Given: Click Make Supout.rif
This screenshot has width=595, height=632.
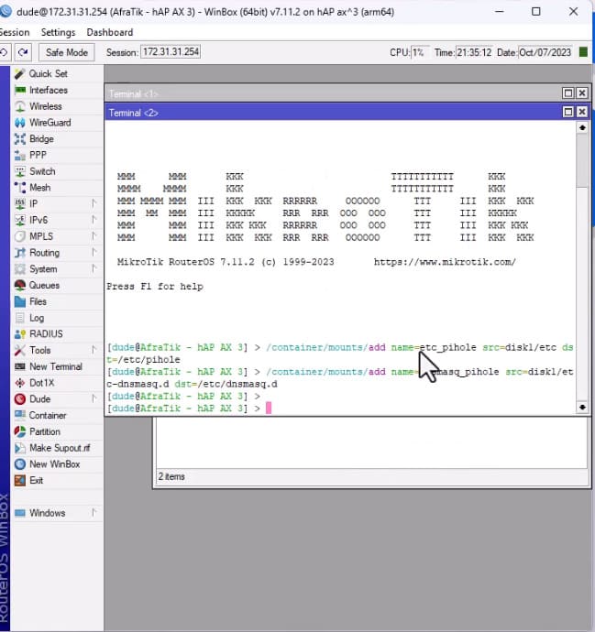Looking at the screenshot, I should point(60,448).
